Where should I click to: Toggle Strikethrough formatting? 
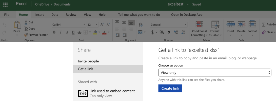pyautogui.click(x=79, y=32)
